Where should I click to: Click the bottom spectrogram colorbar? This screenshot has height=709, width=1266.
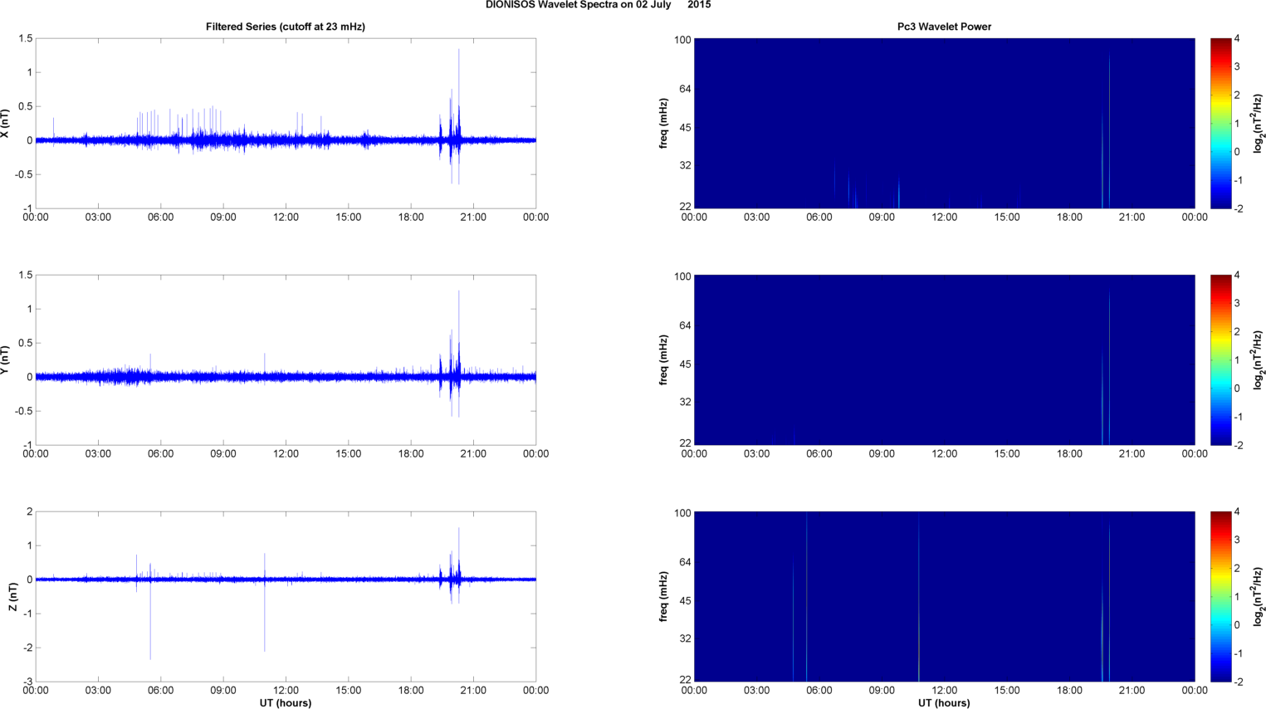coord(1220,597)
